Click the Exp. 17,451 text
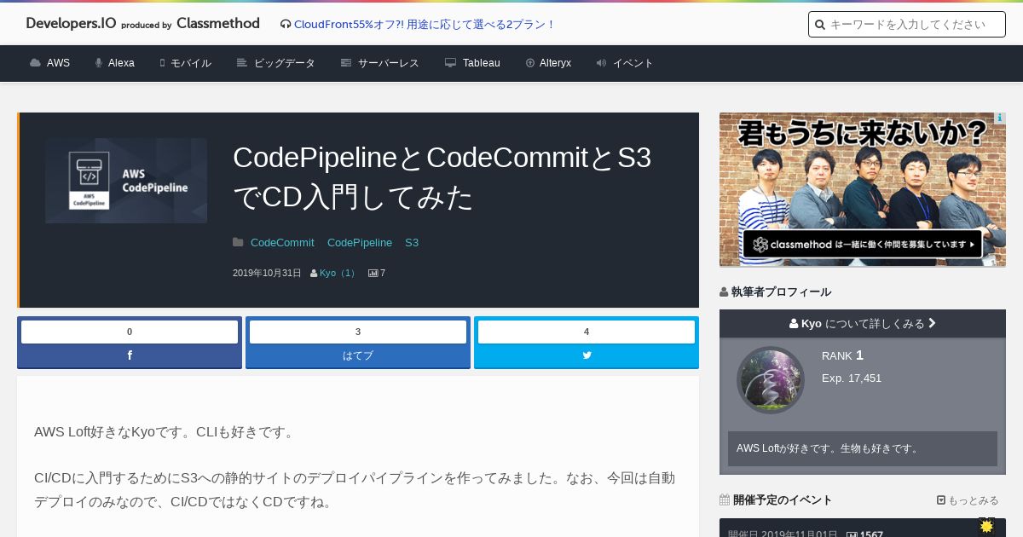This screenshot has height=537, width=1023. click(852, 378)
